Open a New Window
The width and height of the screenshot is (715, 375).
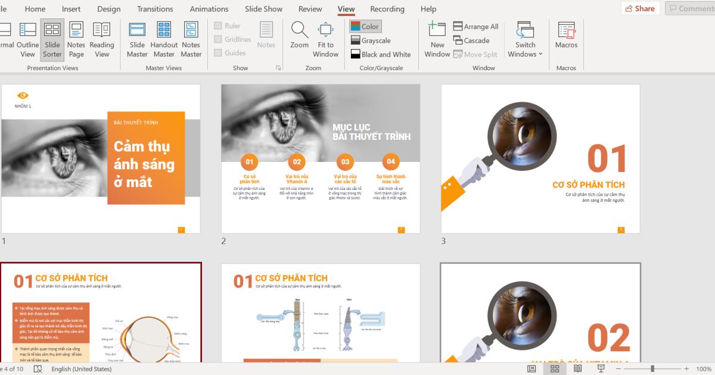click(437, 40)
